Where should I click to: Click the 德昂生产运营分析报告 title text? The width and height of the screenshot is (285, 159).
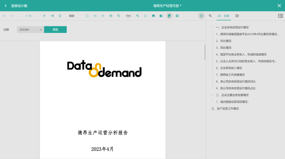(x=103, y=133)
